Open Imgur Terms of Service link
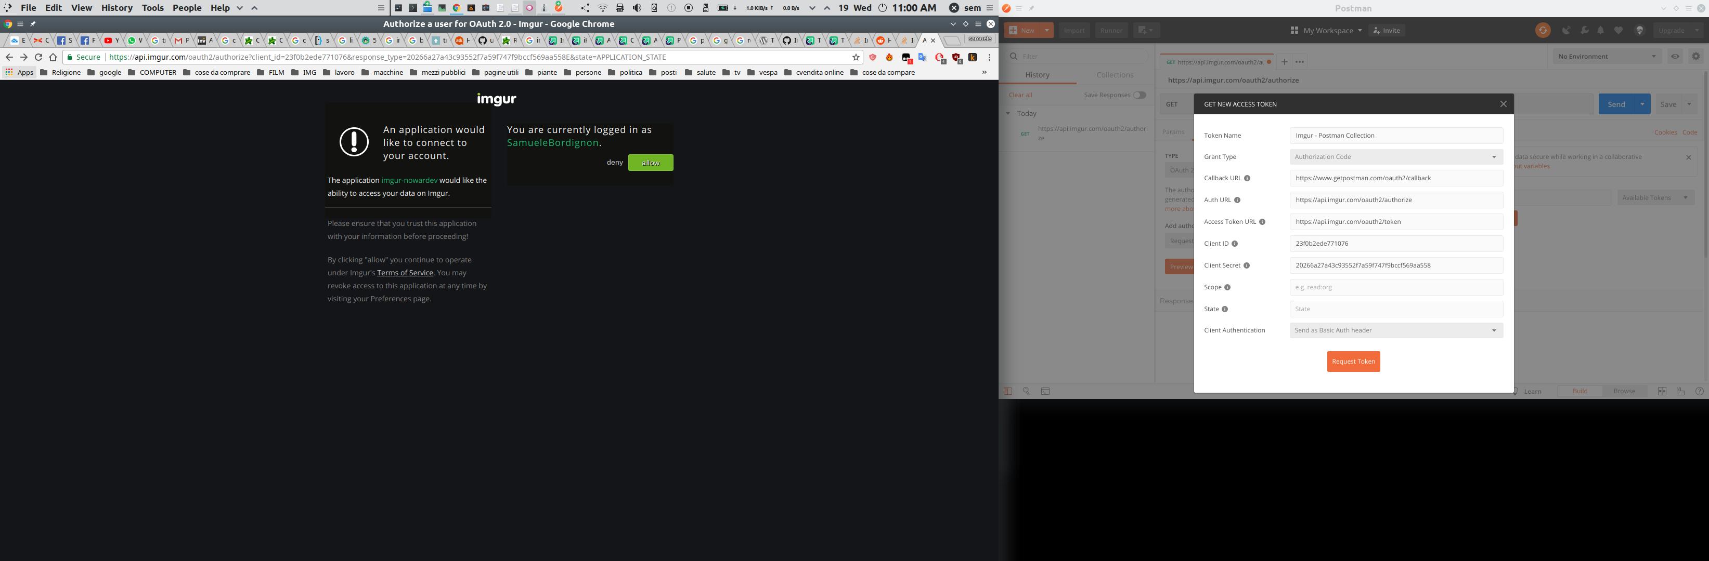 click(405, 273)
